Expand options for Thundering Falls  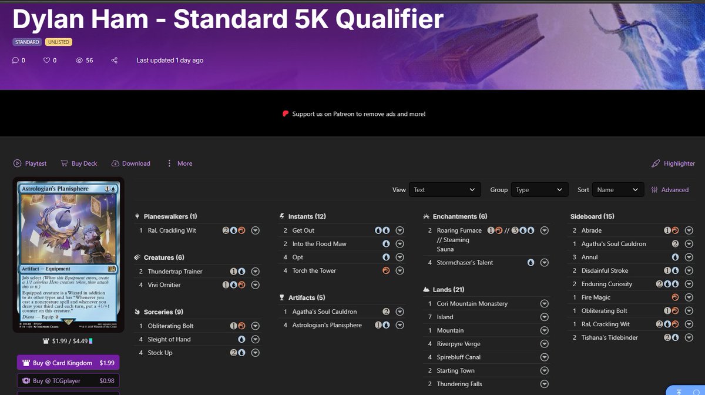545,384
